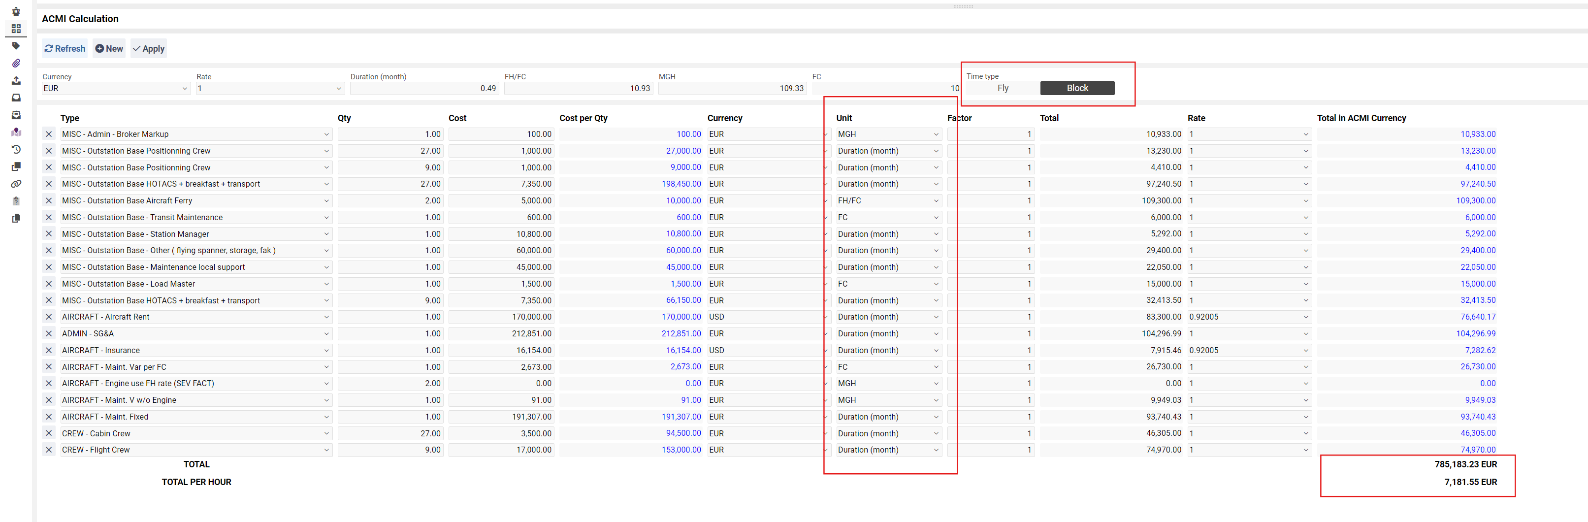
Task: Click the Duration (month) input field at top
Action: (x=424, y=89)
